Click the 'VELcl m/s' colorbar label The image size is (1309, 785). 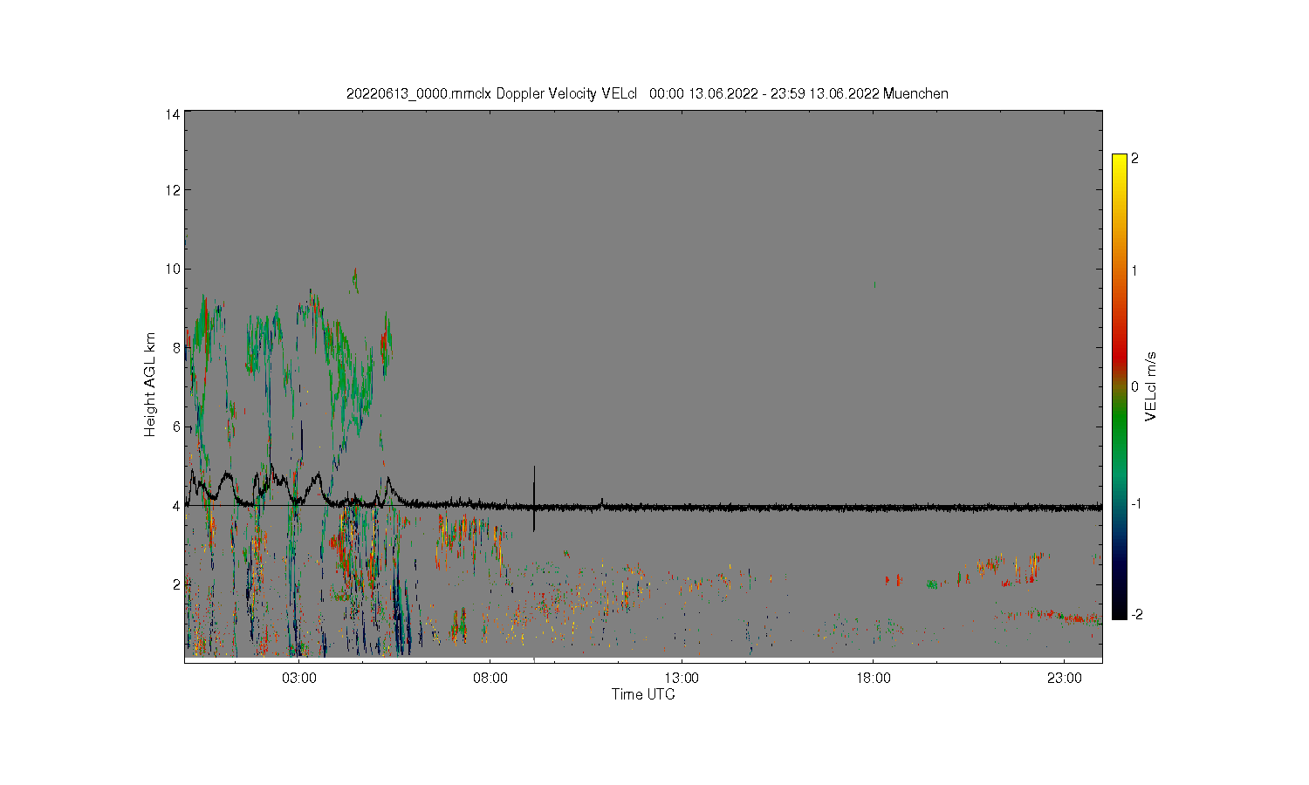click(1151, 386)
